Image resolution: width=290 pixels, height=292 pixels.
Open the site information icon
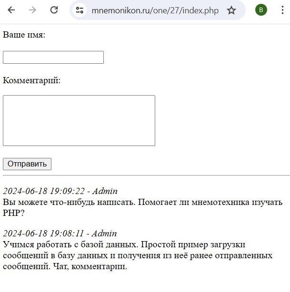(x=80, y=10)
